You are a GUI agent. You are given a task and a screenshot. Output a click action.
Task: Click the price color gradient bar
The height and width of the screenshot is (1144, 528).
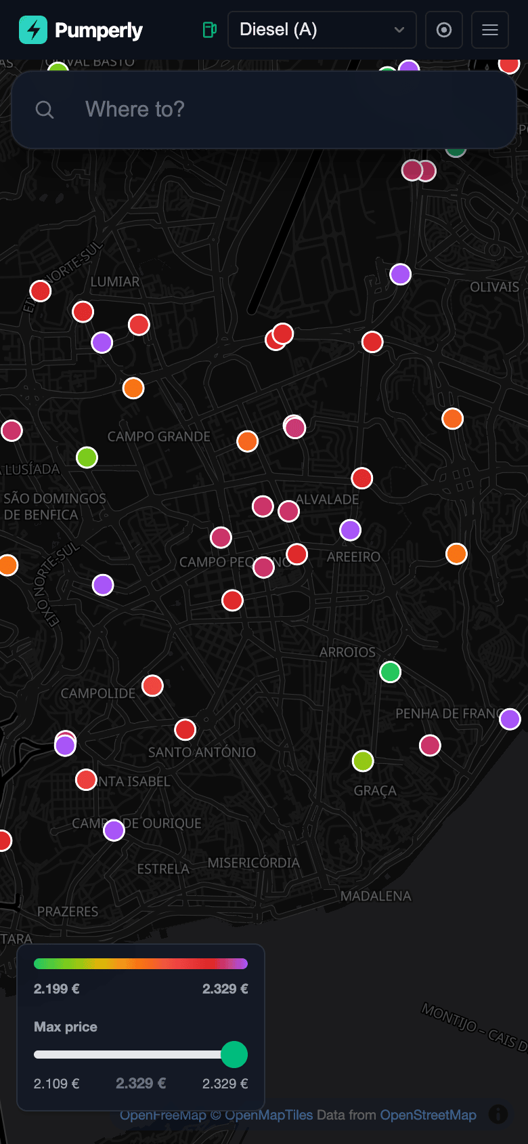pos(141,964)
